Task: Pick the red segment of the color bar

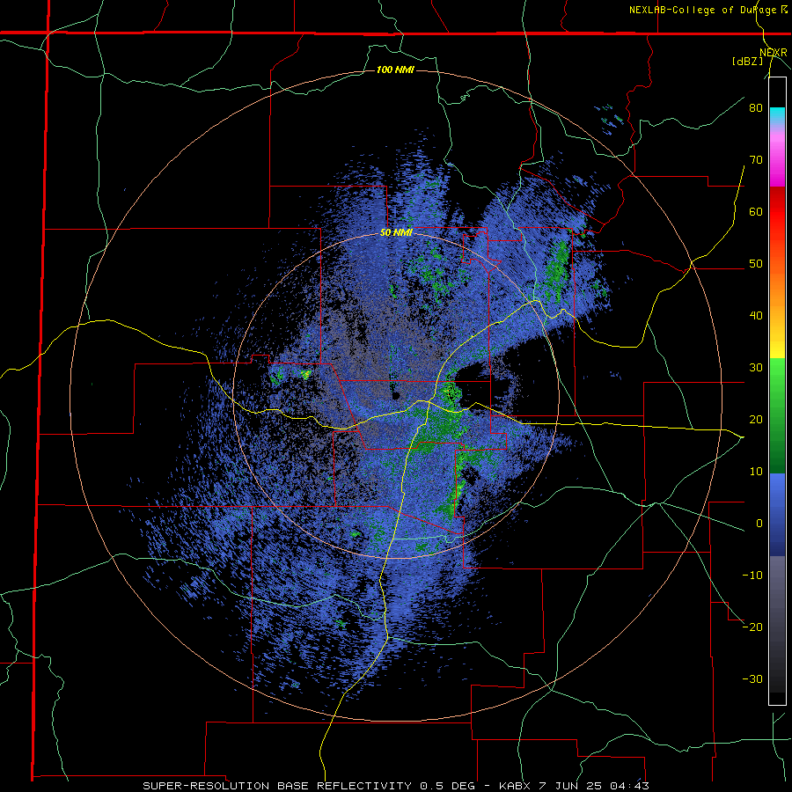Action: (x=777, y=213)
